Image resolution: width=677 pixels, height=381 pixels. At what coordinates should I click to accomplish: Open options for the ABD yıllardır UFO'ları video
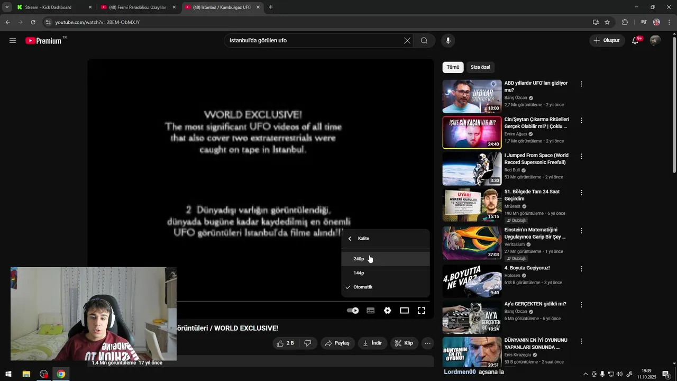(x=581, y=84)
